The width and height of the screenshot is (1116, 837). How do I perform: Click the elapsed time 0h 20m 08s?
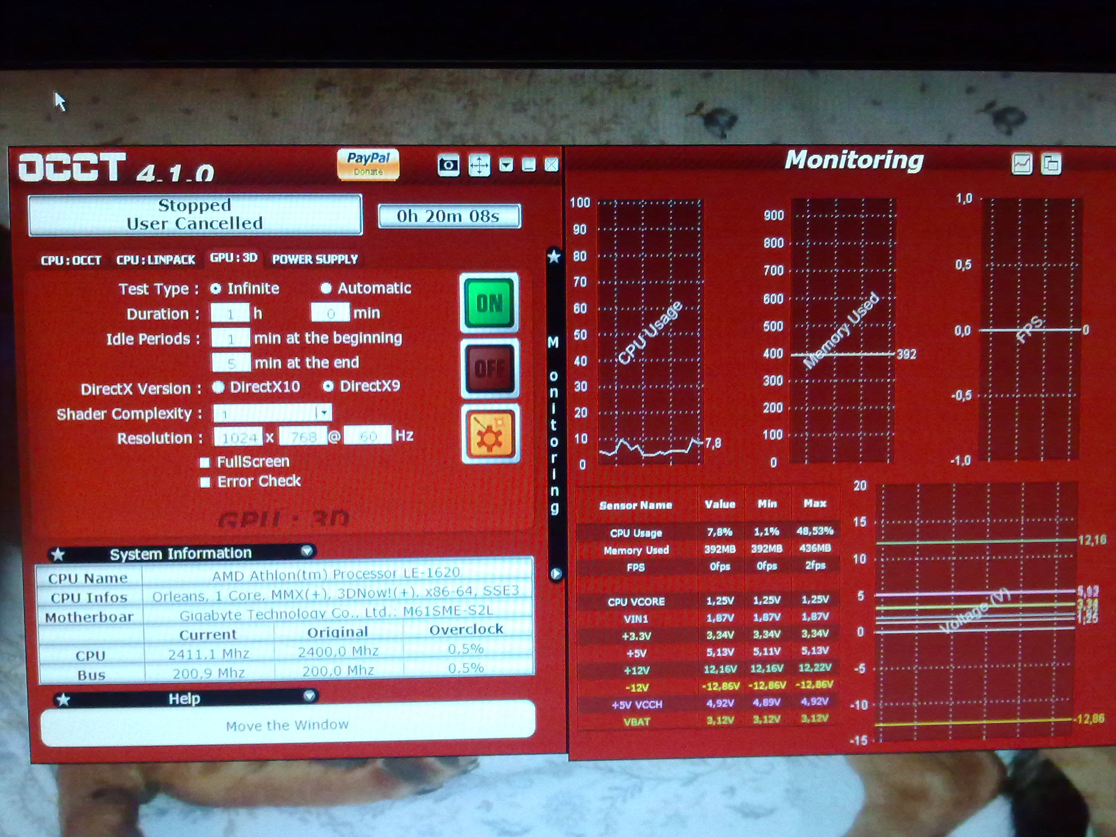[x=449, y=216]
